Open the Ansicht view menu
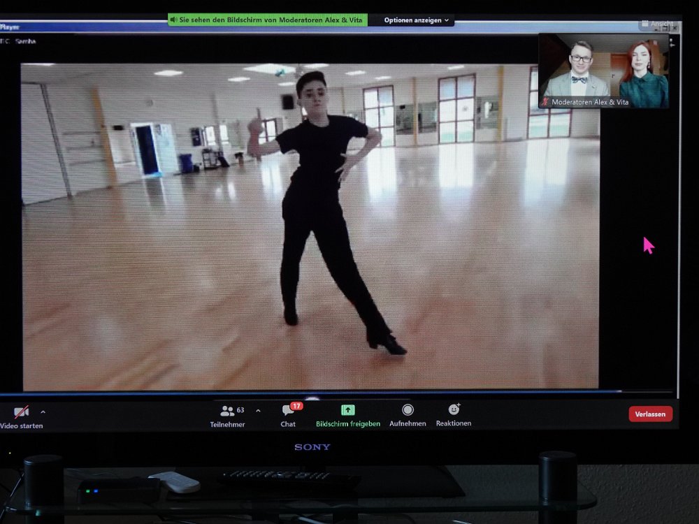The image size is (699, 524). tap(656, 24)
